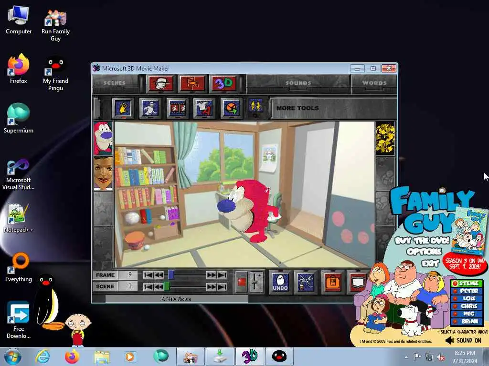This screenshot has height=366, width=489.
Task: Click the FRAME number field showing 9
Action: click(128, 275)
